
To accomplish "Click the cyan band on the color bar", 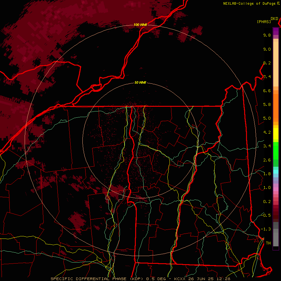I will [x=276, y=172].
